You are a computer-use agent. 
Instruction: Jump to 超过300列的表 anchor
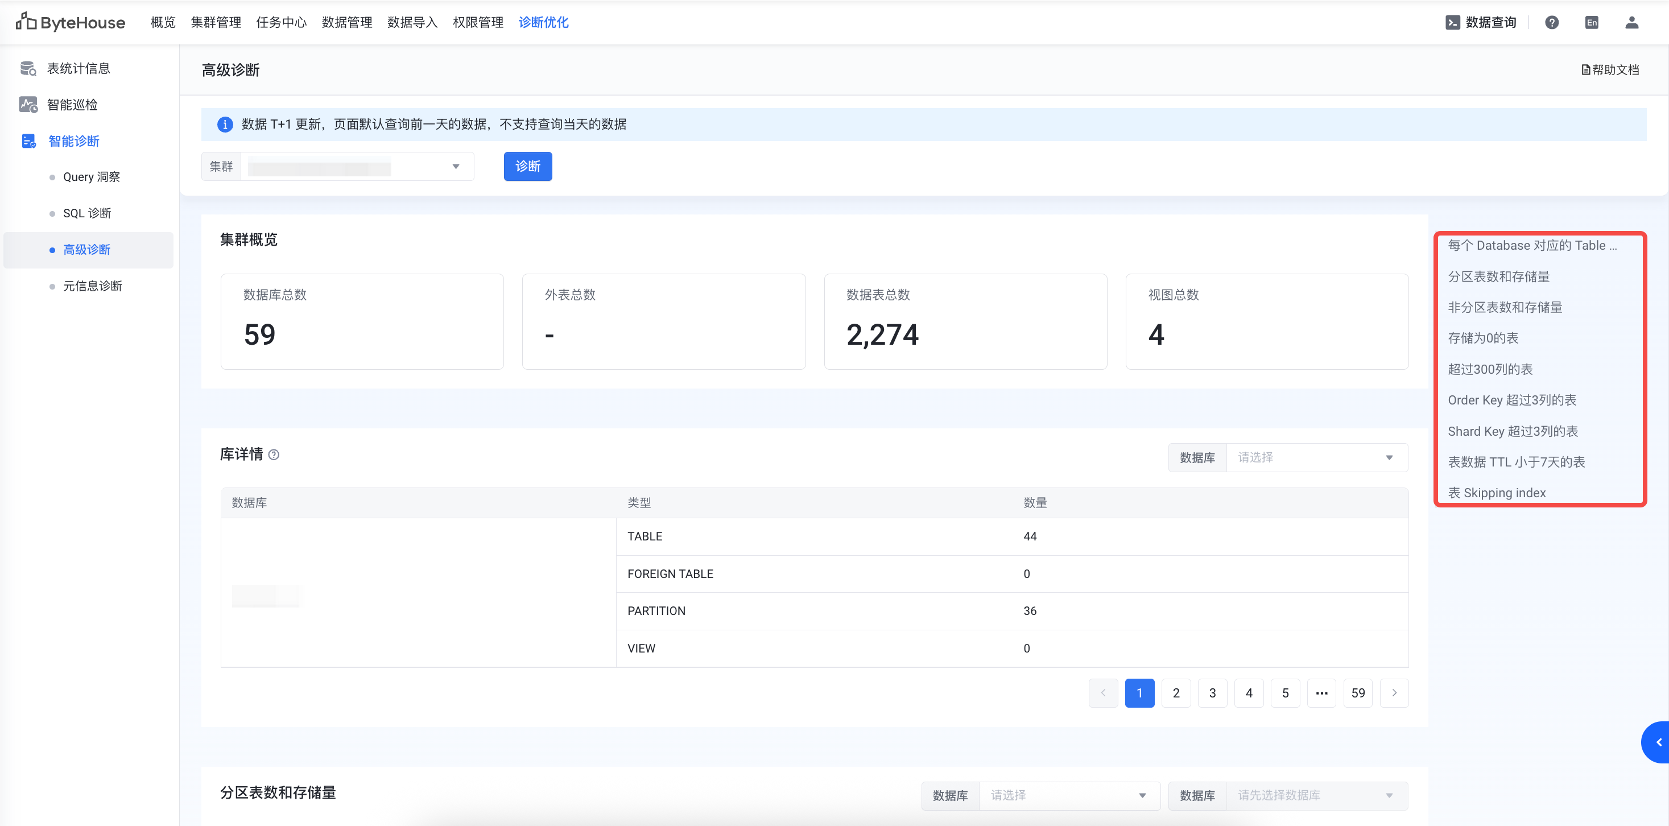point(1490,369)
